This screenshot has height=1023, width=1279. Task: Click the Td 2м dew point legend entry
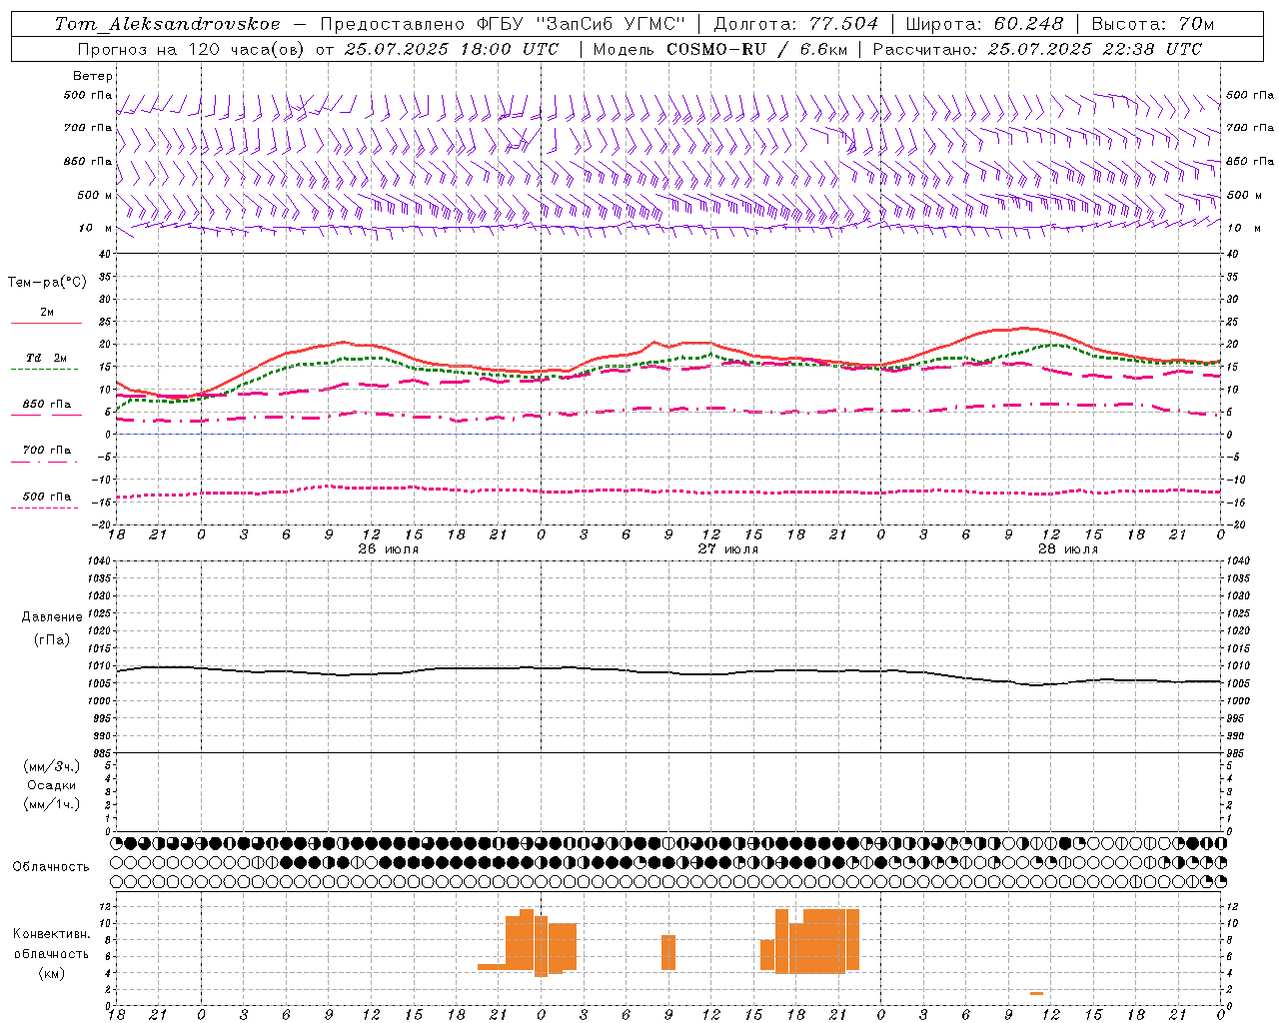tap(47, 358)
